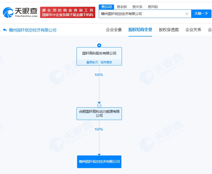Viewport: 212px width, 174px height.
Task: Click the back arrow beside company name
Action: tap(5, 30)
